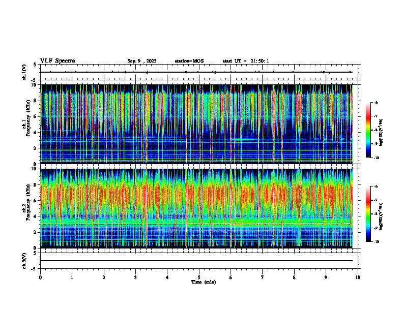The width and height of the screenshot is (403, 311).
Task: Click the ch.1 voltage waveform trace
Action: point(196,72)
